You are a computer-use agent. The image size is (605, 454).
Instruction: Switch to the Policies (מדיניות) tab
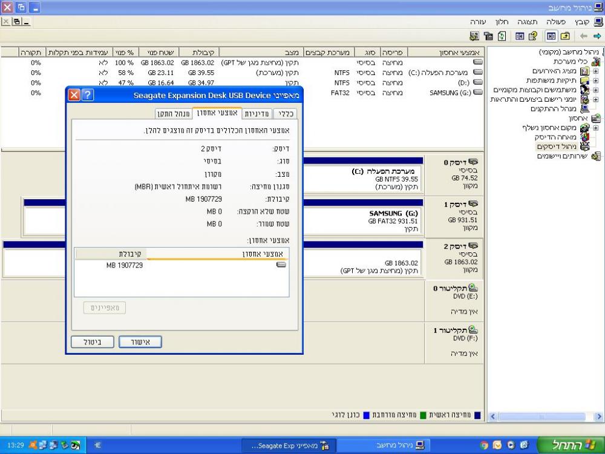[x=257, y=114]
